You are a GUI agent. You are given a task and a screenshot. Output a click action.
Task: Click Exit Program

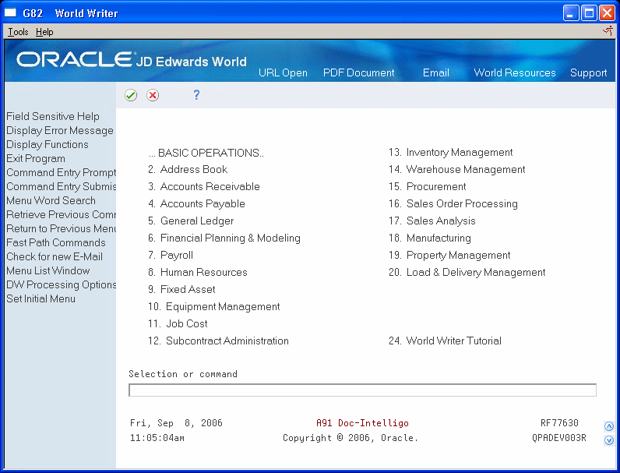[36, 159]
